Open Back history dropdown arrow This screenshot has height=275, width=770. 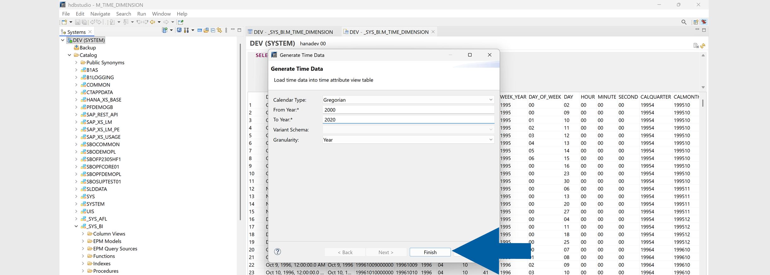point(159,22)
